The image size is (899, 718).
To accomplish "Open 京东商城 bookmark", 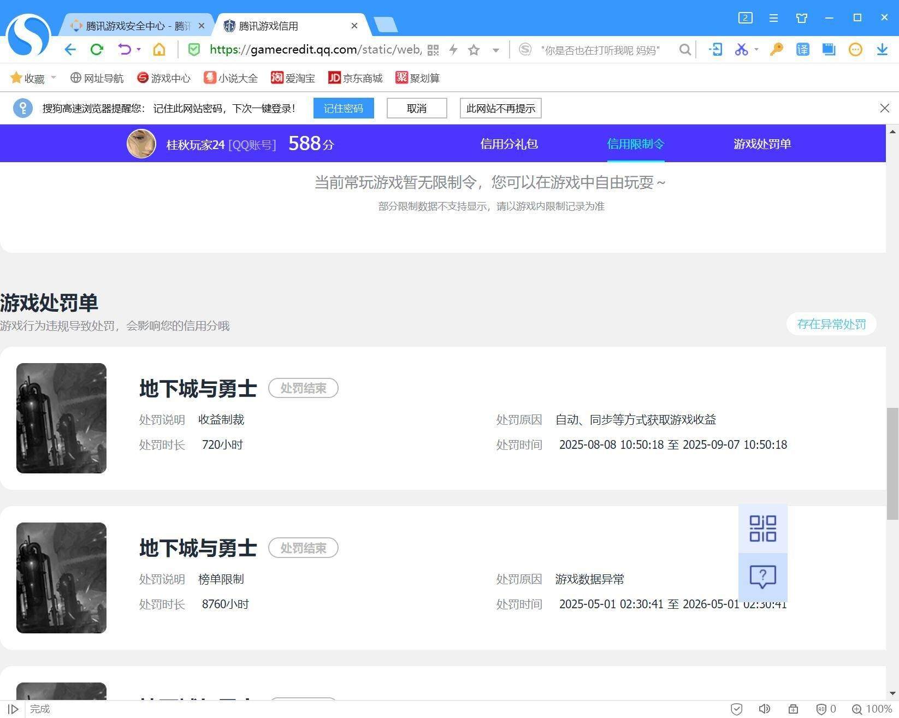I will pos(356,78).
